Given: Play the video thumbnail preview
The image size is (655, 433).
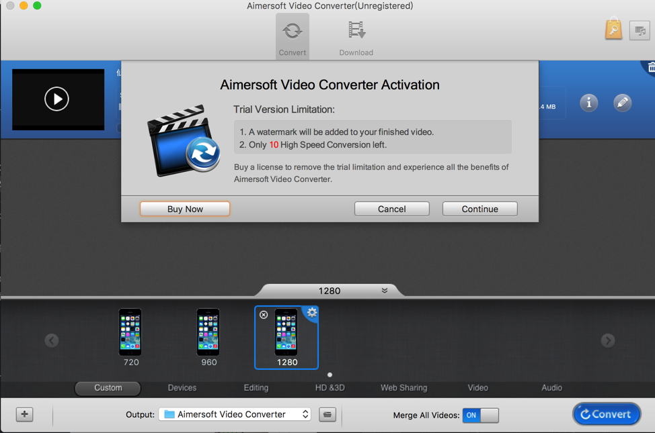Looking at the screenshot, I should (x=56, y=99).
